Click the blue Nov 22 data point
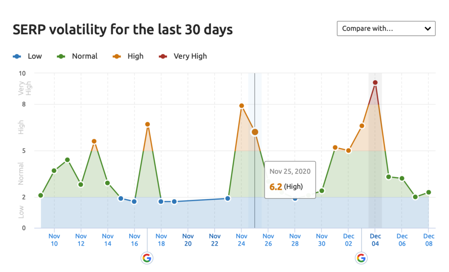The image size is (449, 272). point(228,198)
